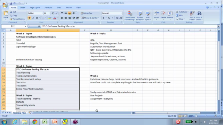
Task: Click the Training Plan sheet tab
Action: tap(20, 113)
